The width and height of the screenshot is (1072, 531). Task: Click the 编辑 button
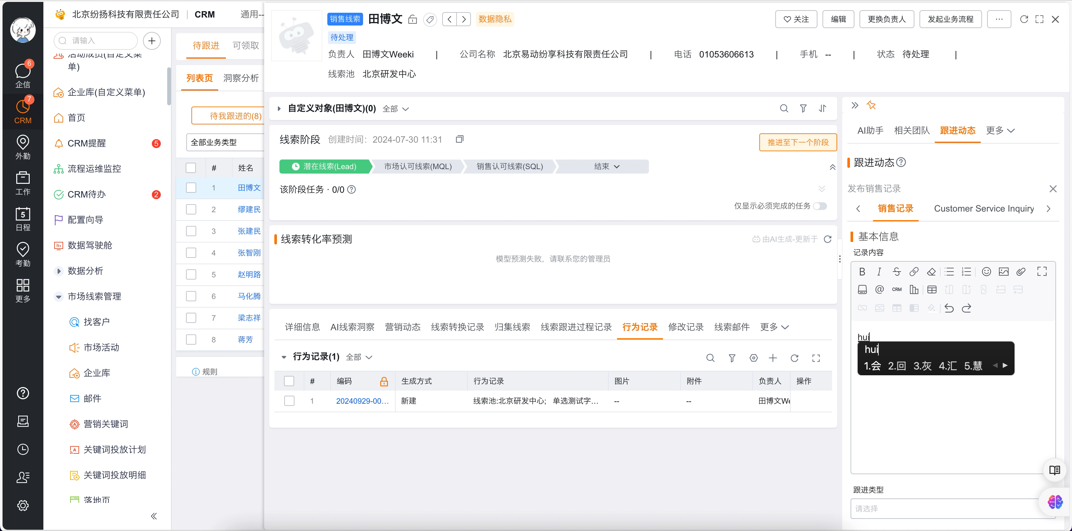pyautogui.click(x=838, y=19)
